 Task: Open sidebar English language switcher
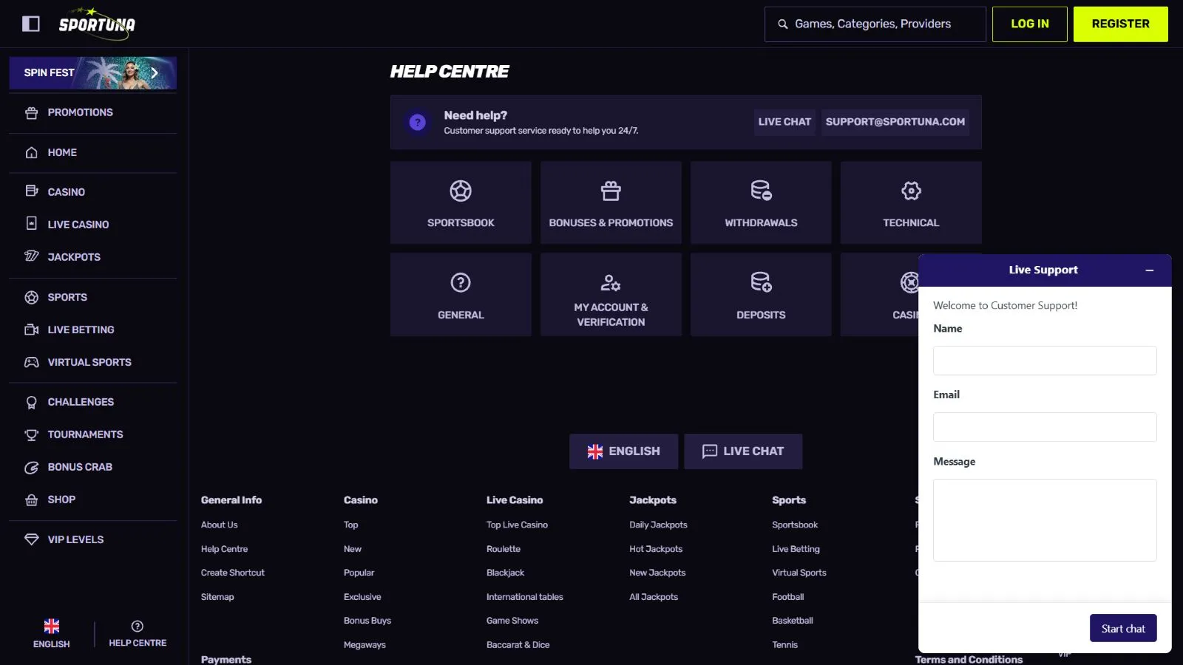[52, 633]
